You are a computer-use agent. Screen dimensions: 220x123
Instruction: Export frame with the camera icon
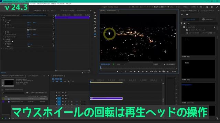[159, 71]
